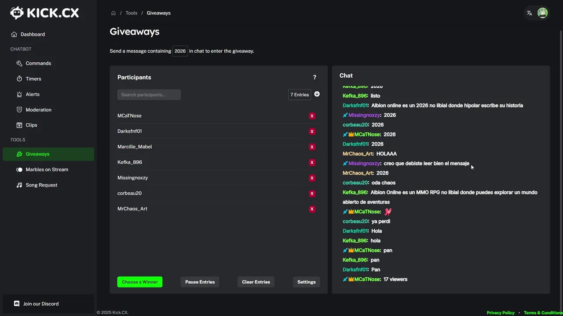Click the KICK.CX logo
This screenshot has height=316, width=563.
click(44, 13)
